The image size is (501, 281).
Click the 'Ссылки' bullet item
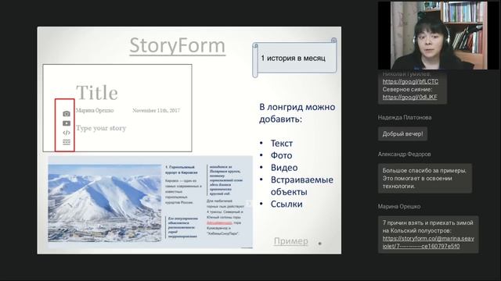[287, 204]
